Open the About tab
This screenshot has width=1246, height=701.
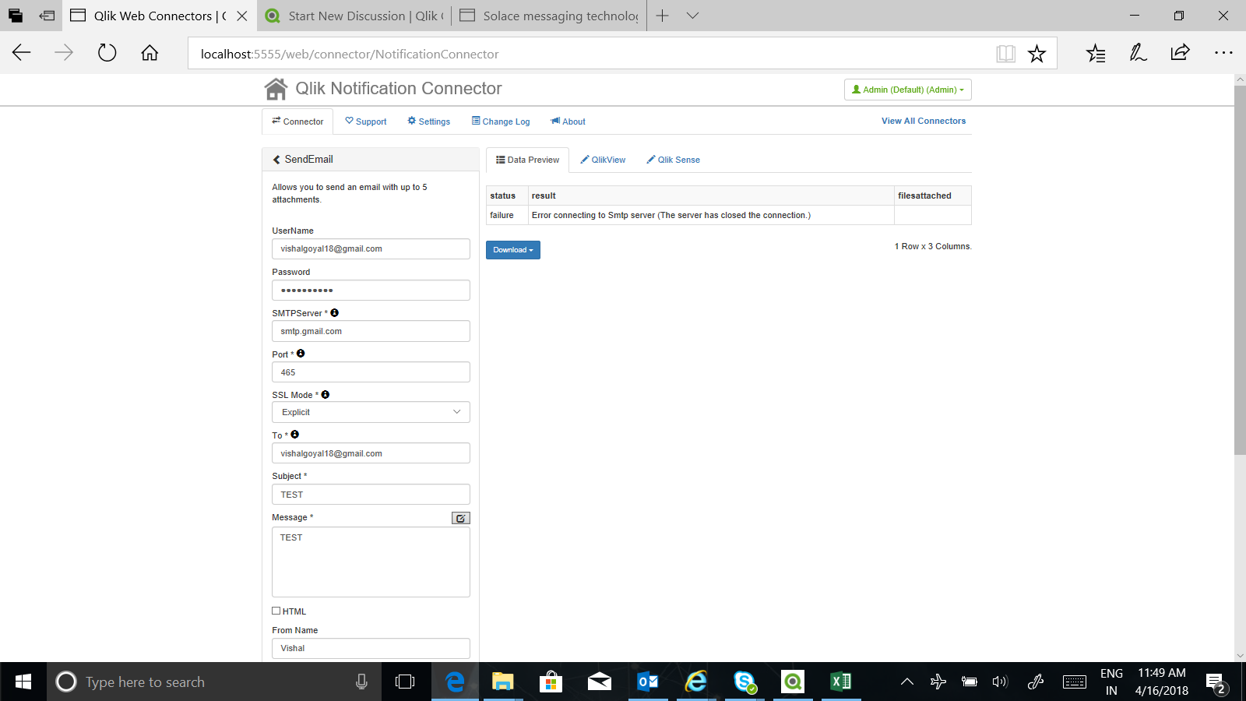pyautogui.click(x=568, y=122)
